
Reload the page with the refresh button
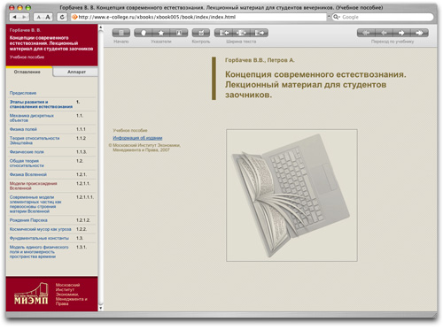62,17
